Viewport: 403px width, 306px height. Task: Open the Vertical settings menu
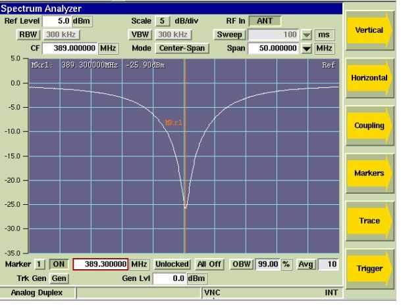(368, 30)
